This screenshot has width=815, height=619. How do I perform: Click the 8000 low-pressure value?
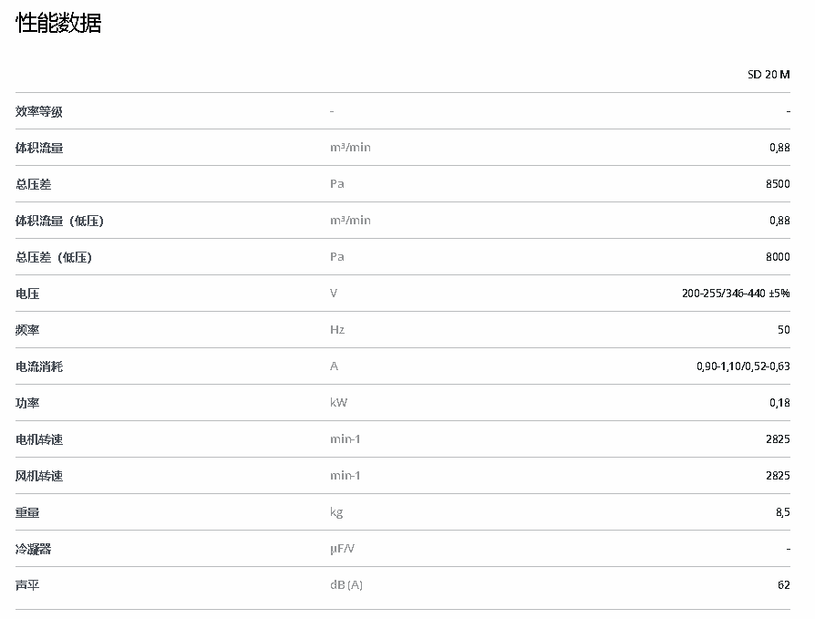click(x=778, y=257)
